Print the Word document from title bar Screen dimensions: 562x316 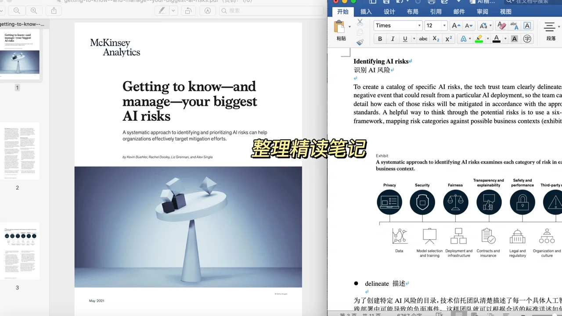(x=432, y=2)
